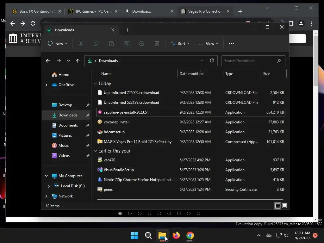Close the Downloads Explorer tab

[113, 30]
